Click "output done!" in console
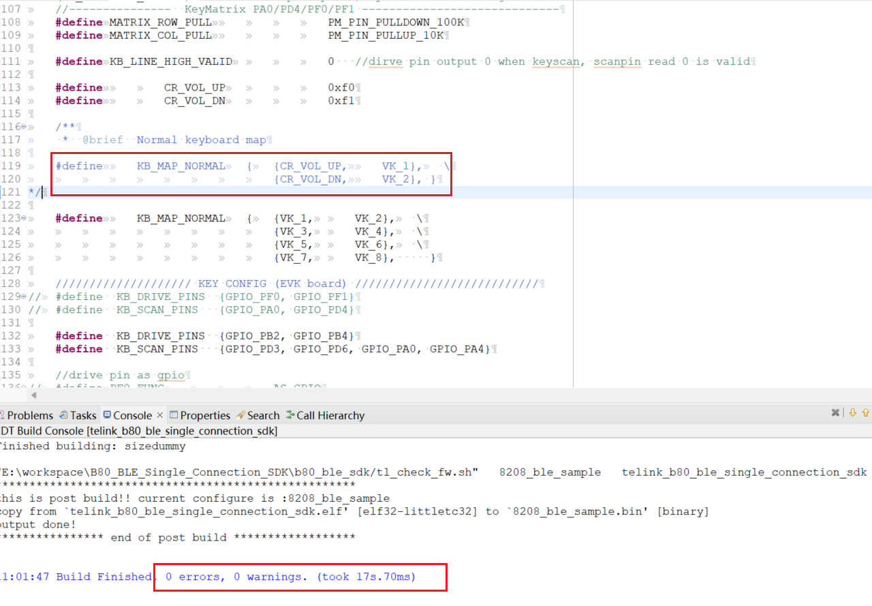The image size is (872, 606). tap(39, 524)
